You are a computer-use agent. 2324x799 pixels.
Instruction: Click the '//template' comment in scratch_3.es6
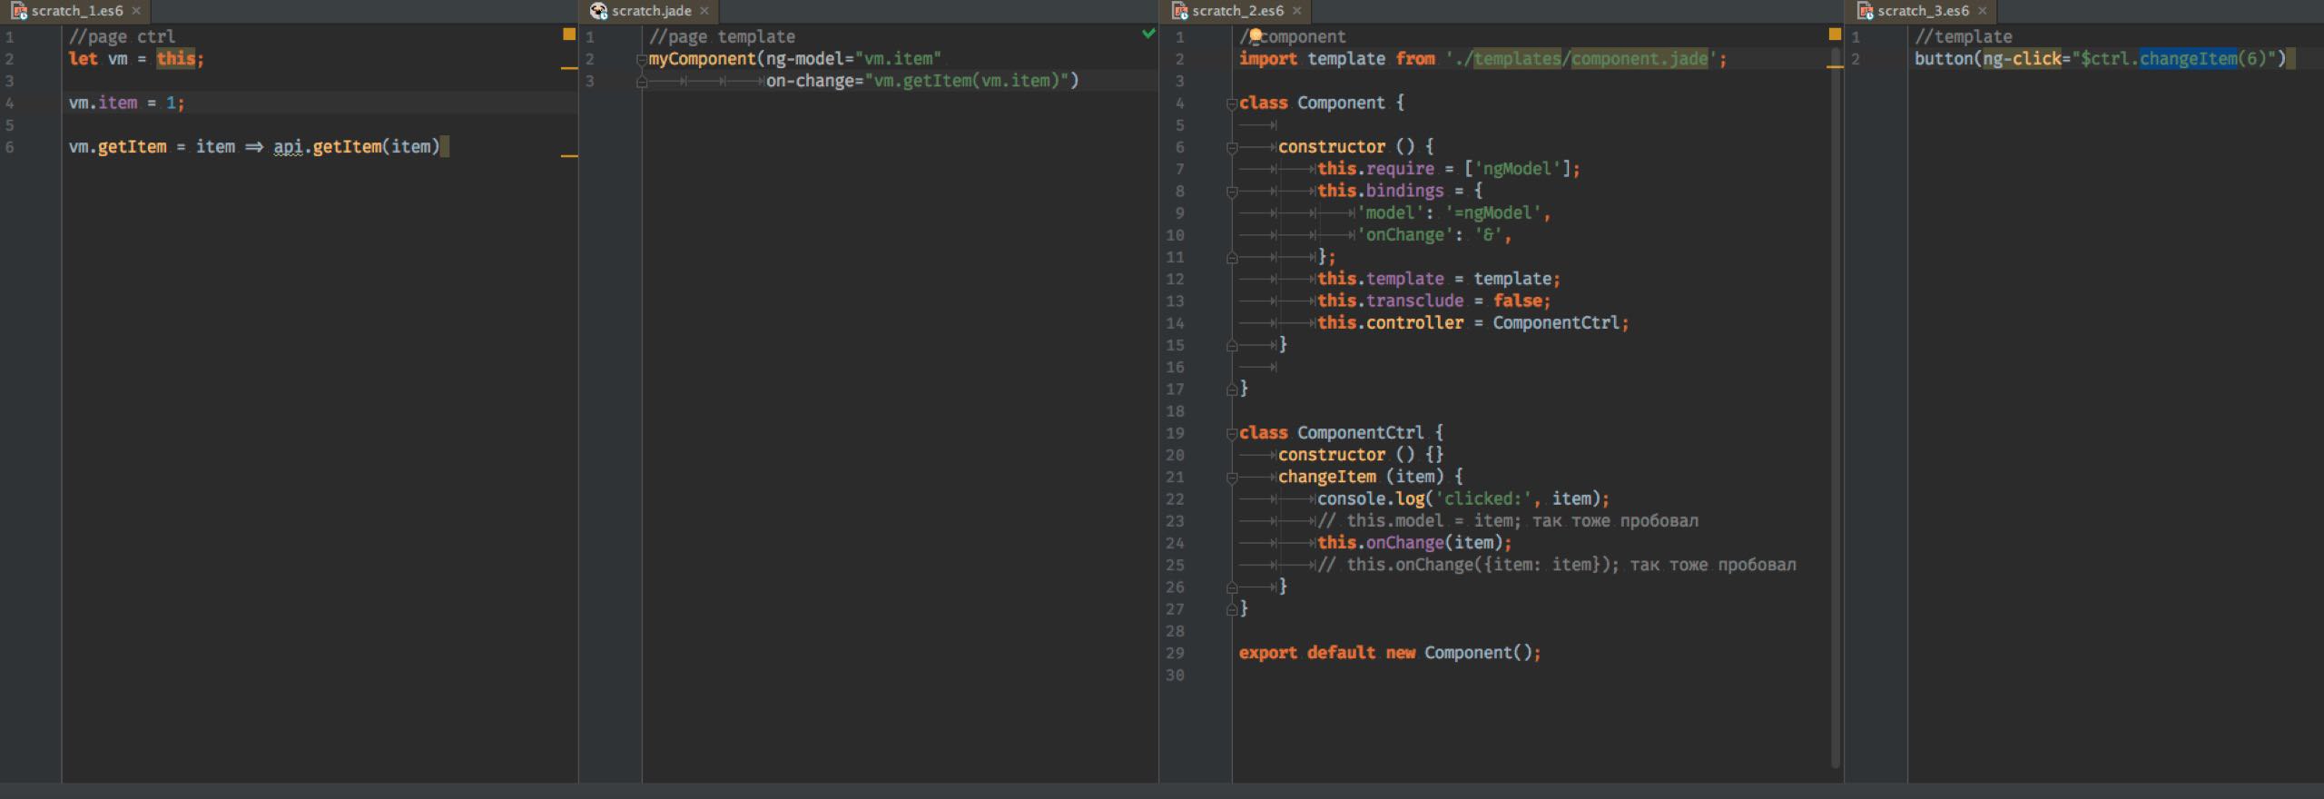tap(1964, 36)
